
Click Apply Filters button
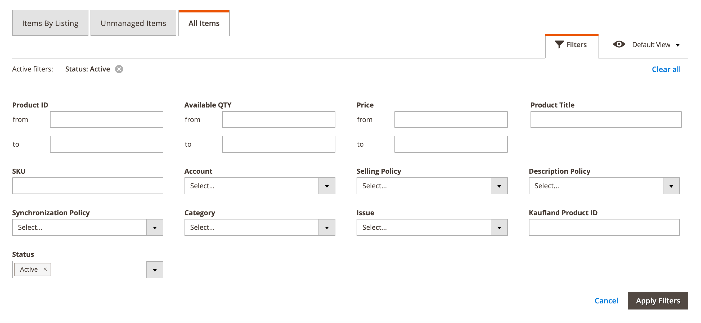point(658,301)
